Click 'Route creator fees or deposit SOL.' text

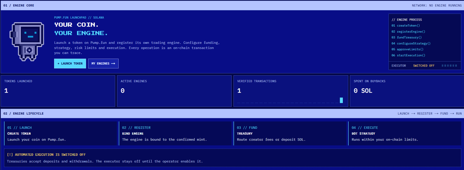pyautogui.click(x=271, y=139)
